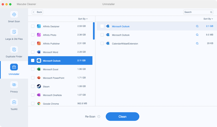Open the Privacy eye icon
Viewport: 217px width, 127px height.
click(x=14, y=85)
